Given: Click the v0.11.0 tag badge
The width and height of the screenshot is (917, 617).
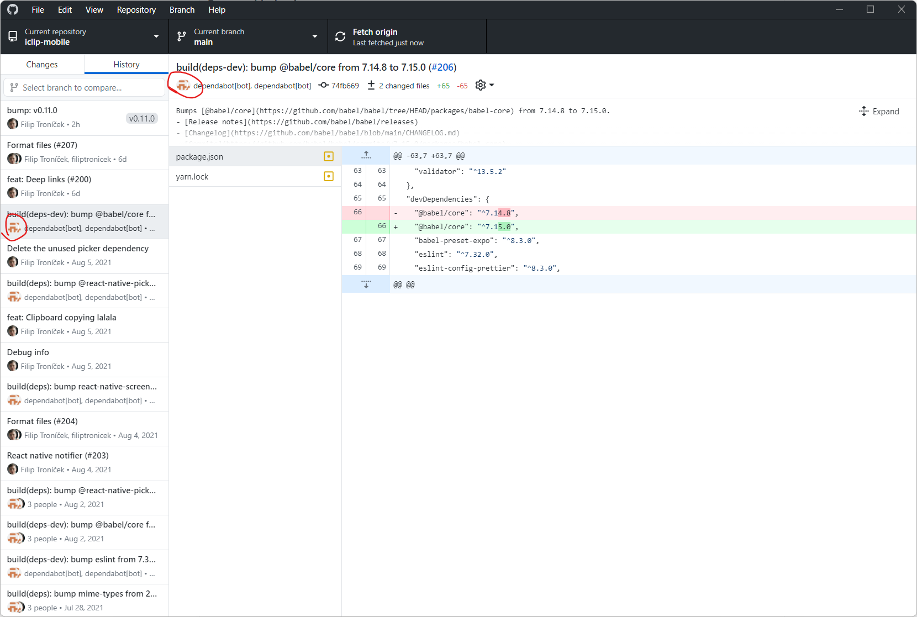Looking at the screenshot, I should [142, 118].
